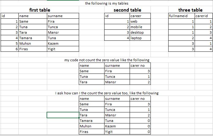Click the fill handle of the selected cell

(79, 118)
